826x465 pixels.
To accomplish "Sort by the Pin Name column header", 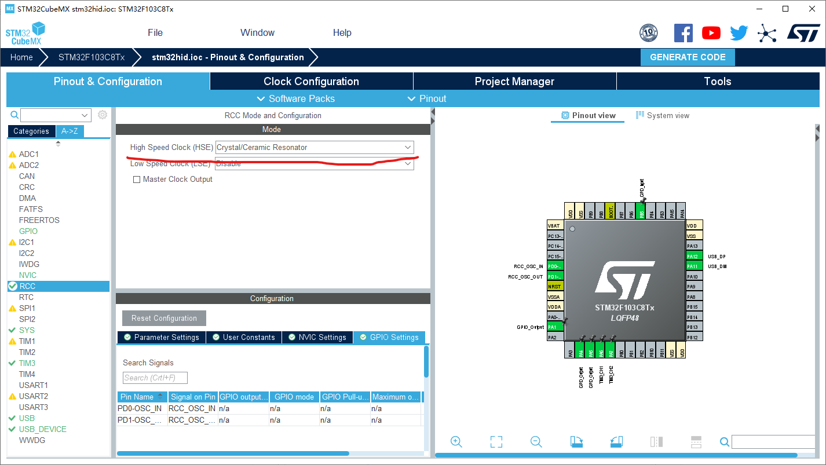I will [142, 397].
